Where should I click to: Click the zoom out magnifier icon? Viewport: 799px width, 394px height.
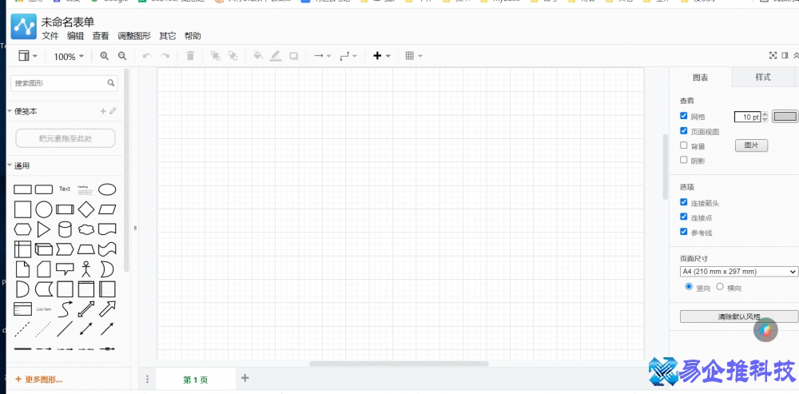click(122, 56)
